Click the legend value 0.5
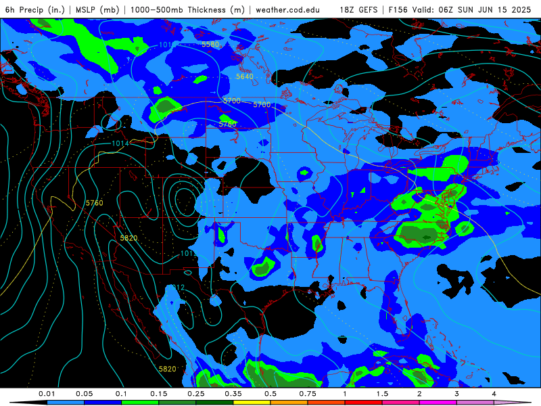 270,394
